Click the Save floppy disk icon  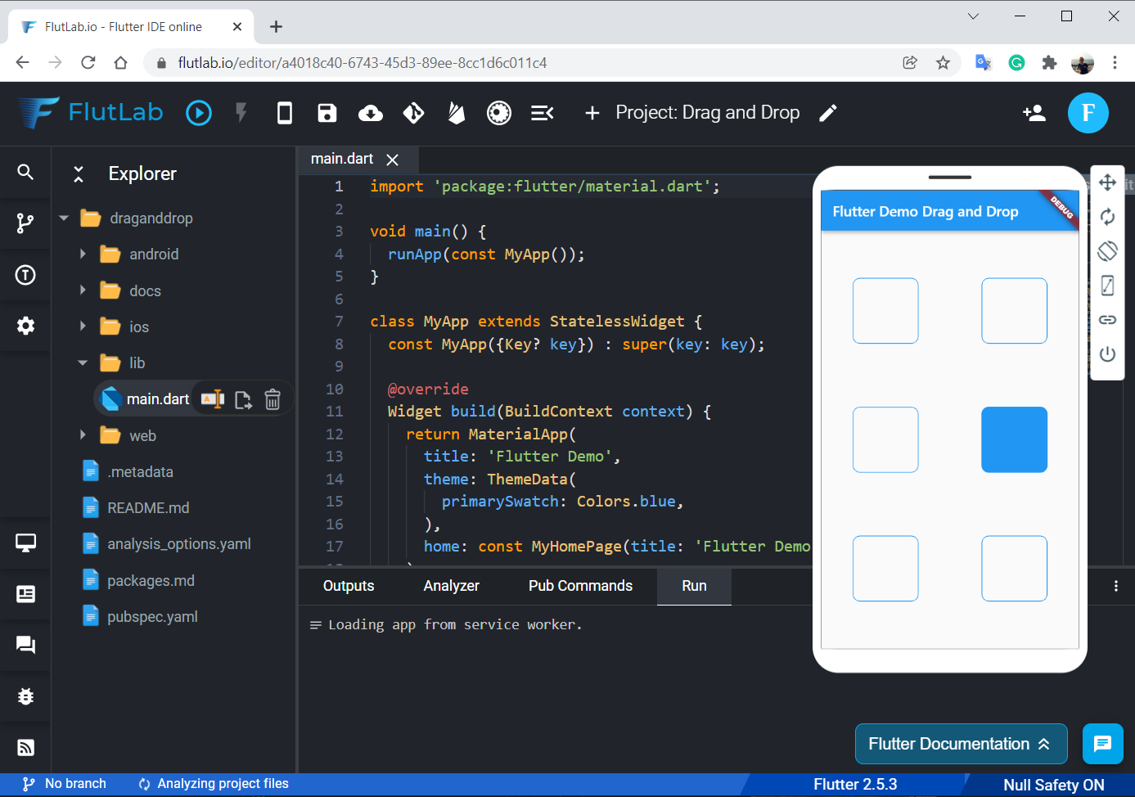[x=327, y=113]
